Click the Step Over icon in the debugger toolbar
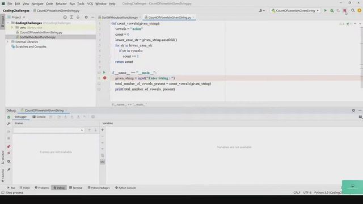Image resolution: width=363 pixels, height=204 pixels. pos(59,117)
